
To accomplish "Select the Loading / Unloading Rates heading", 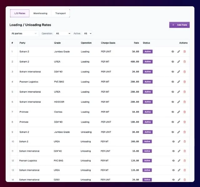I will coord(30,25).
